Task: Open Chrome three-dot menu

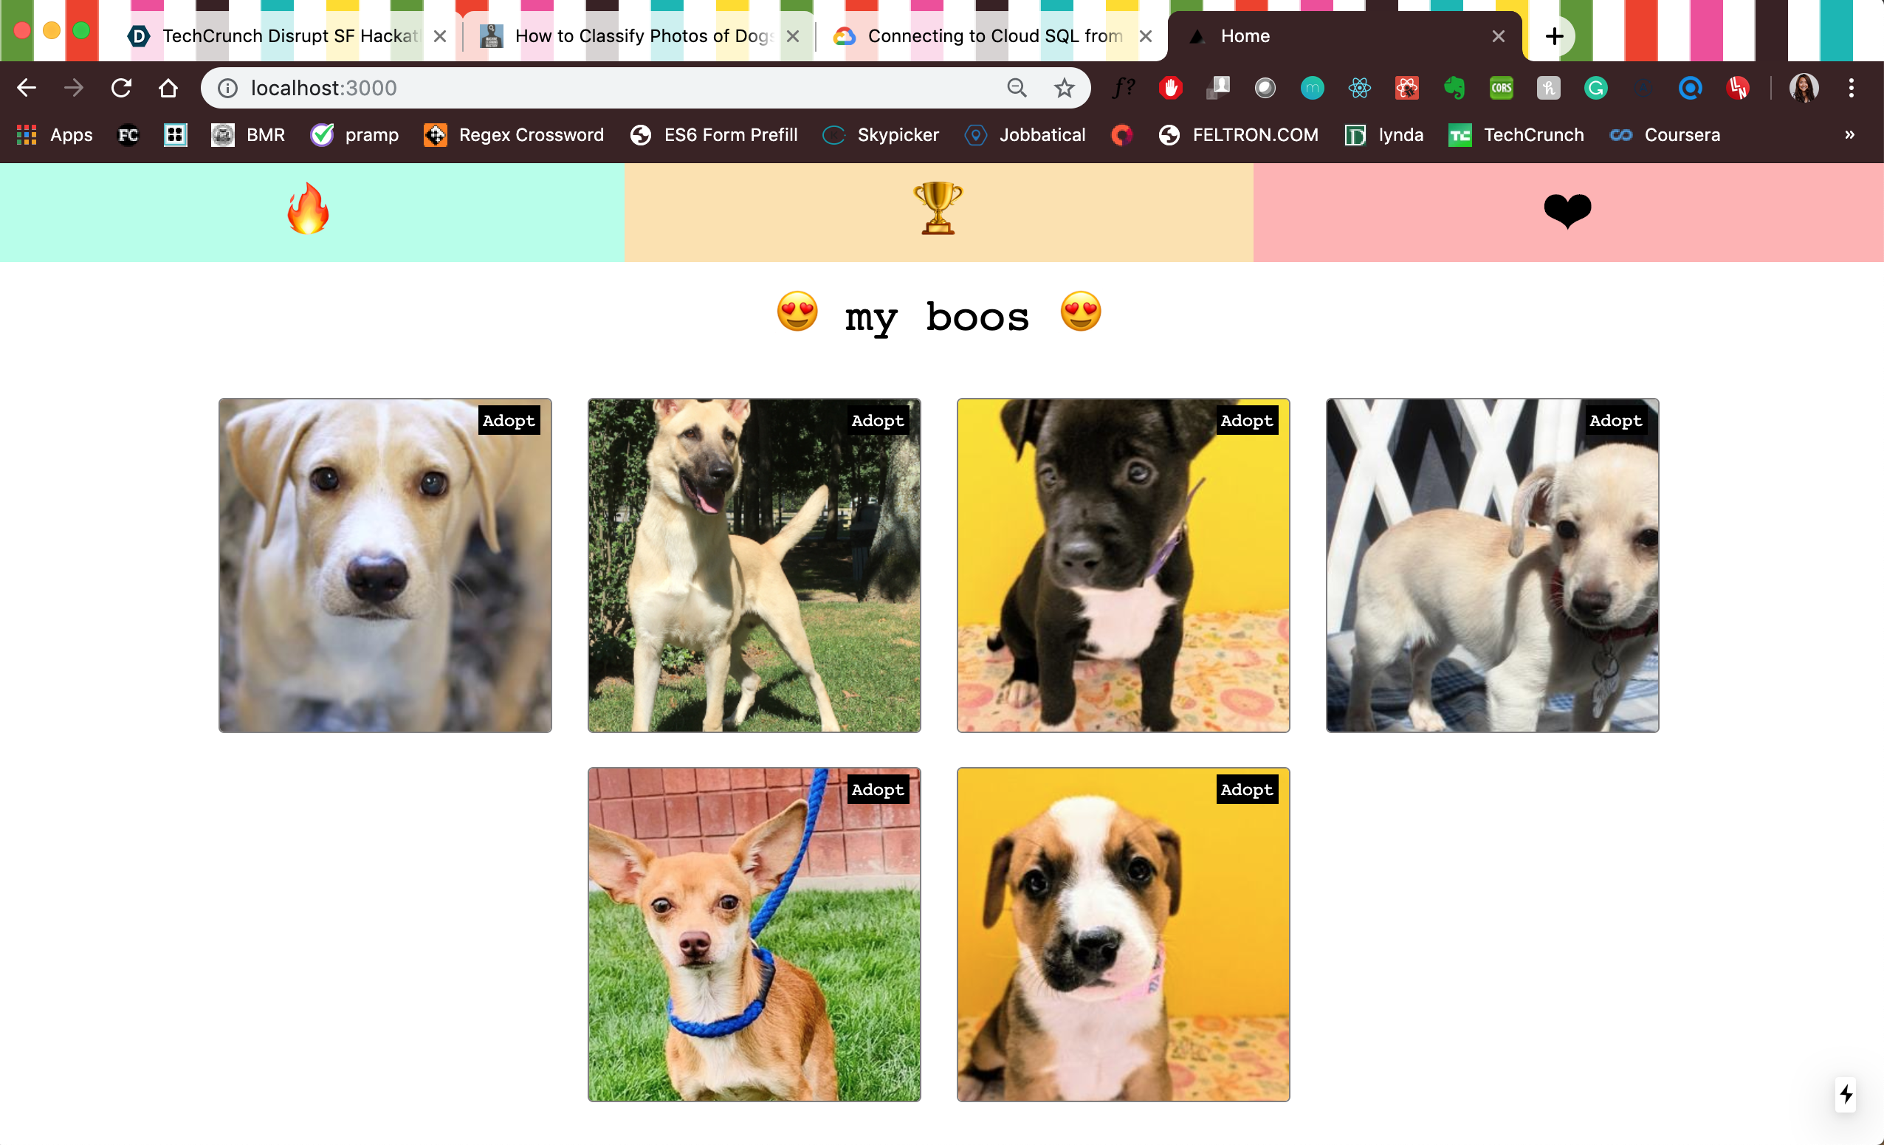Action: (x=1851, y=89)
